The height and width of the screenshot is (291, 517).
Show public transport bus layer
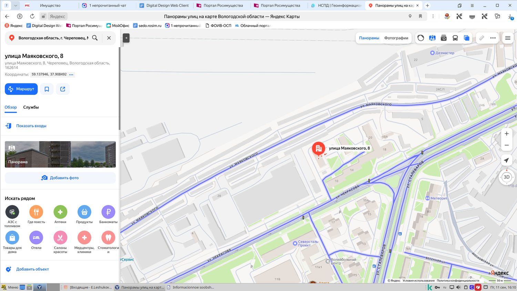click(455, 38)
